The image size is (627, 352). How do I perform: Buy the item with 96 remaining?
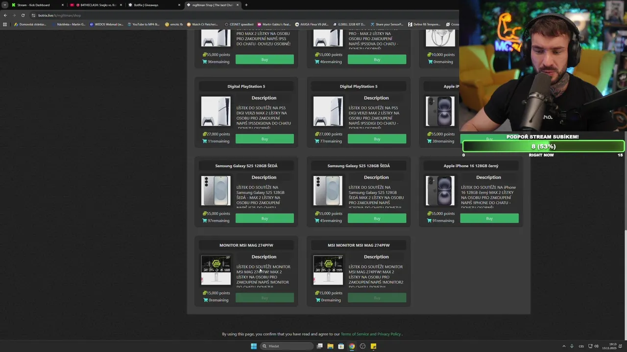[265, 60]
